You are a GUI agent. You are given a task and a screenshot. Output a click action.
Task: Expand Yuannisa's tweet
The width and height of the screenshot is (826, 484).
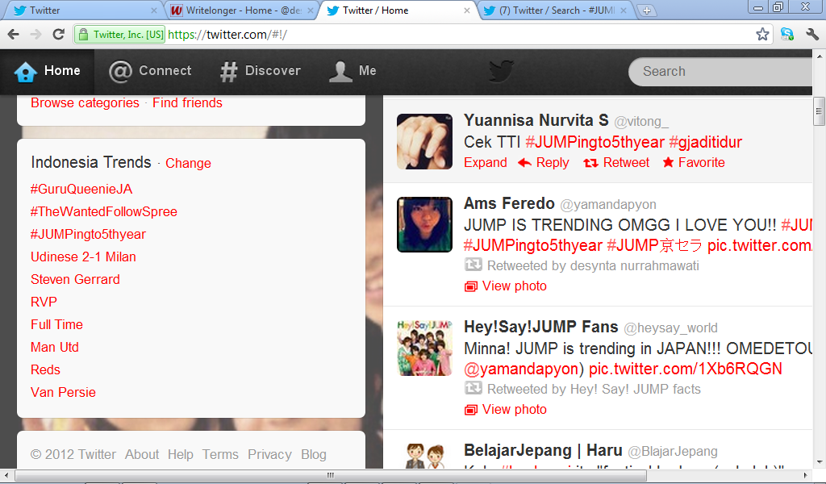tap(485, 163)
